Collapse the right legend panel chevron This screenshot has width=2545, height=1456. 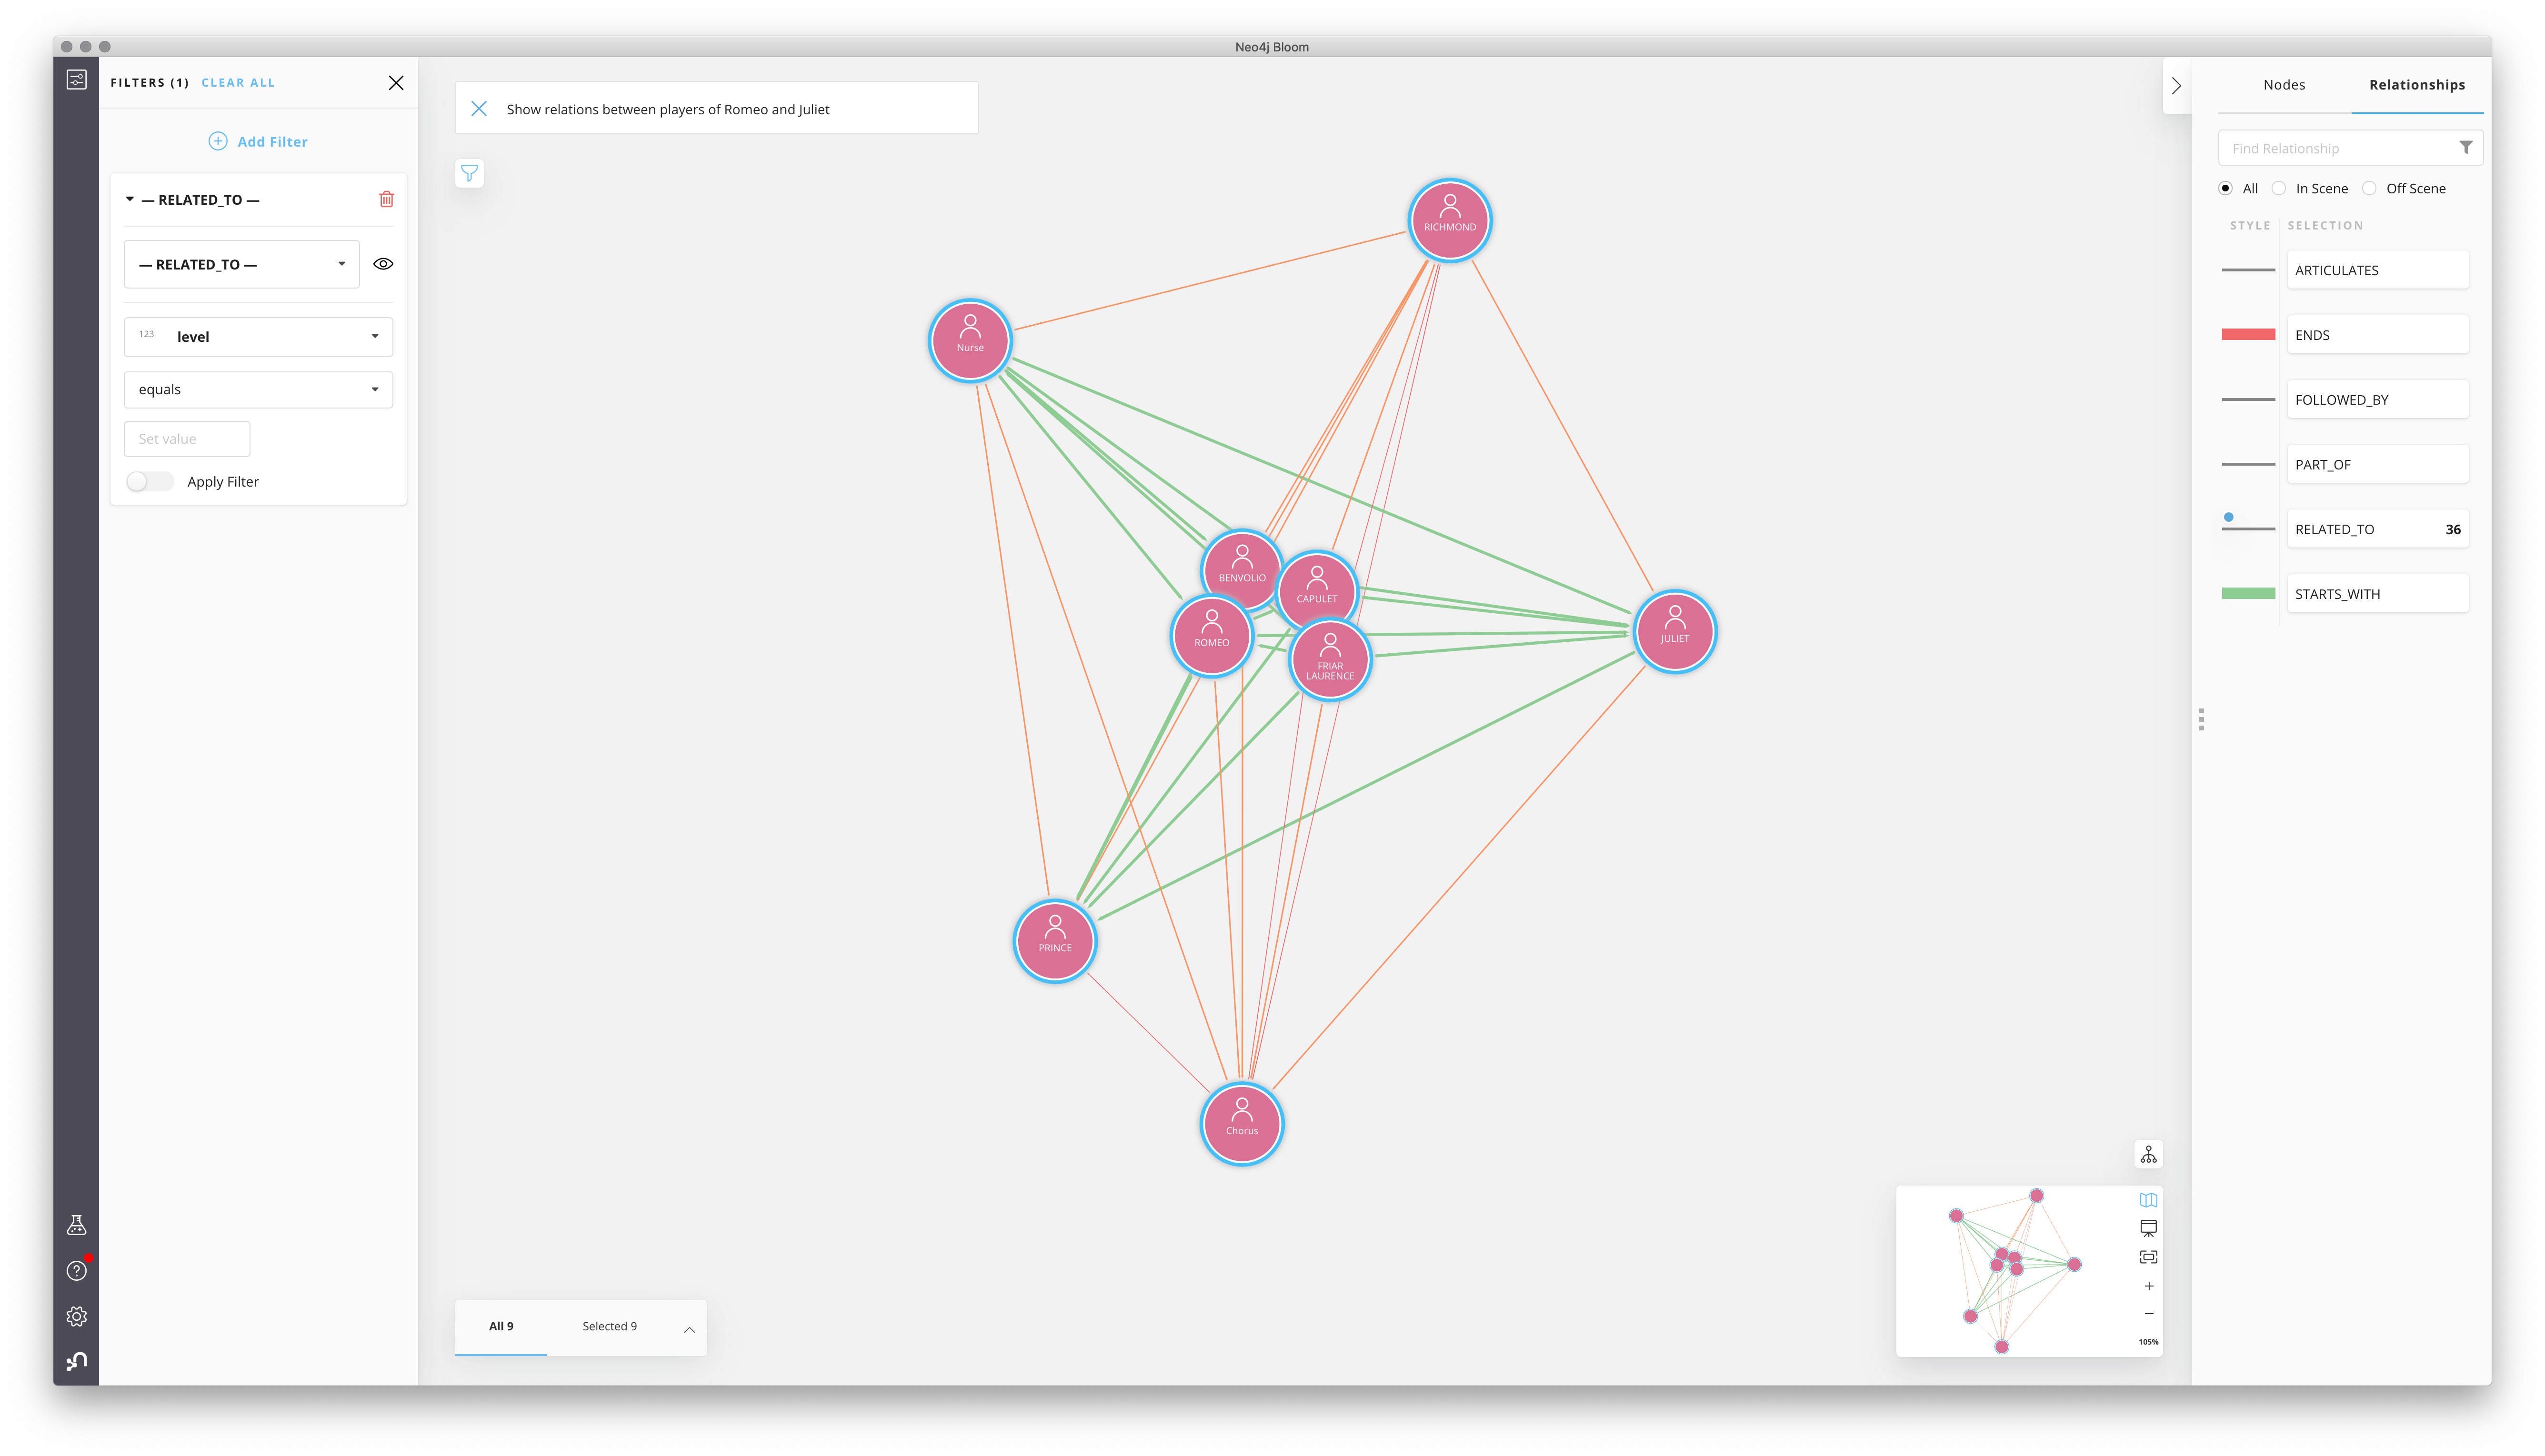click(2176, 86)
